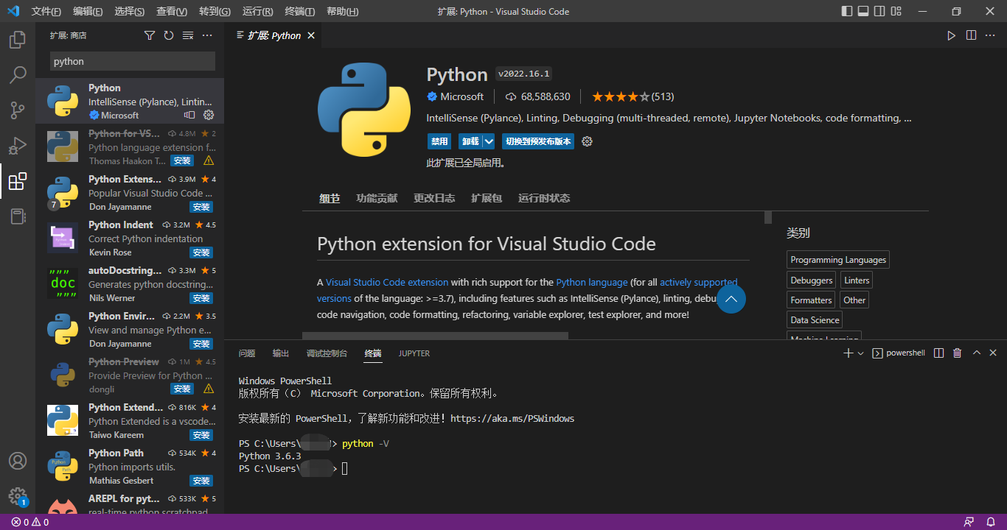Open manage gear beside Python prerelease button

click(x=588, y=141)
